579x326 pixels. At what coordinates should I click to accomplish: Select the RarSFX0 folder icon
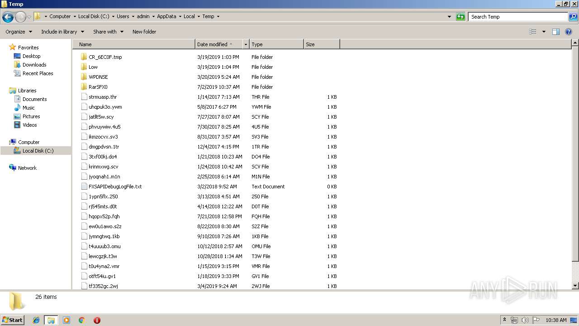(84, 87)
